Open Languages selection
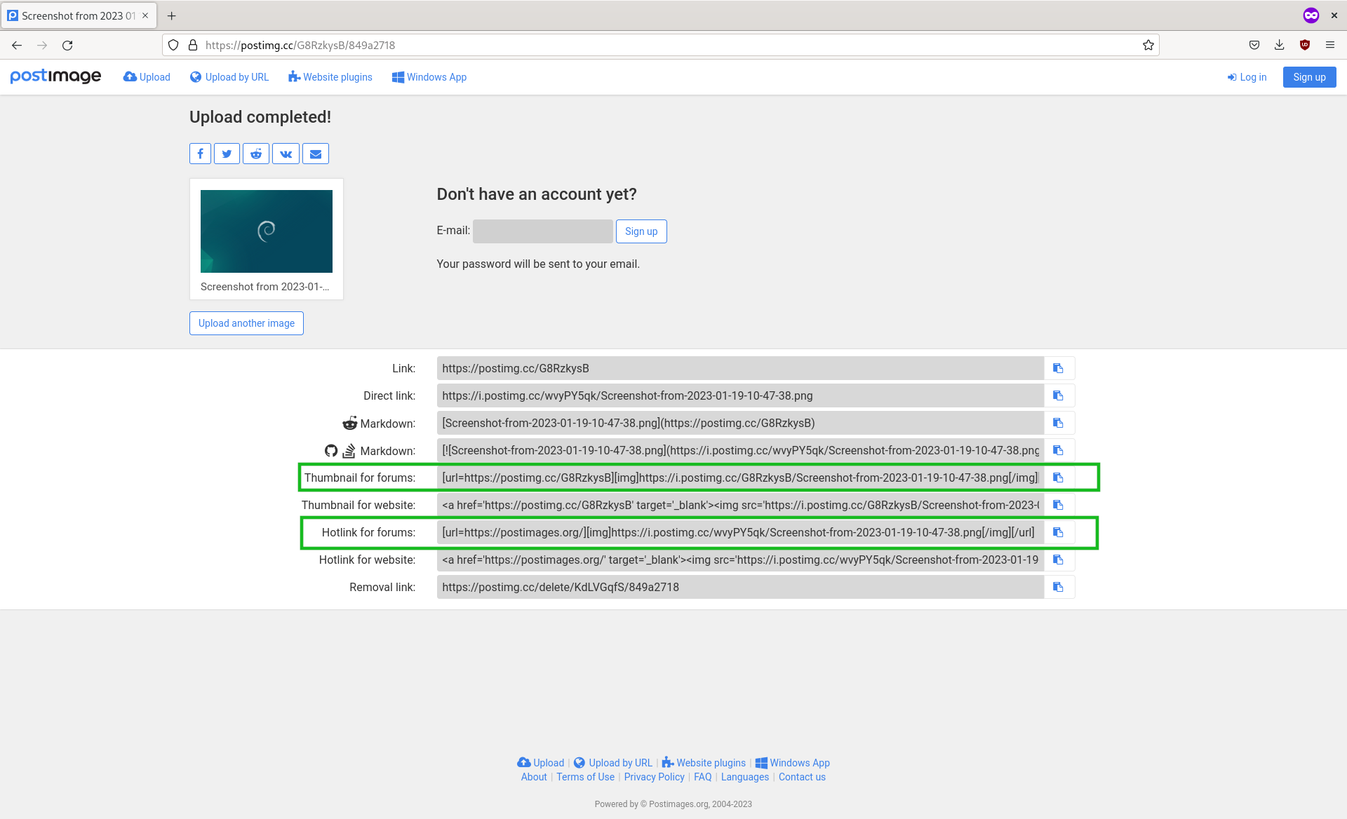Image resolution: width=1347 pixels, height=819 pixels. click(x=744, y=777)
